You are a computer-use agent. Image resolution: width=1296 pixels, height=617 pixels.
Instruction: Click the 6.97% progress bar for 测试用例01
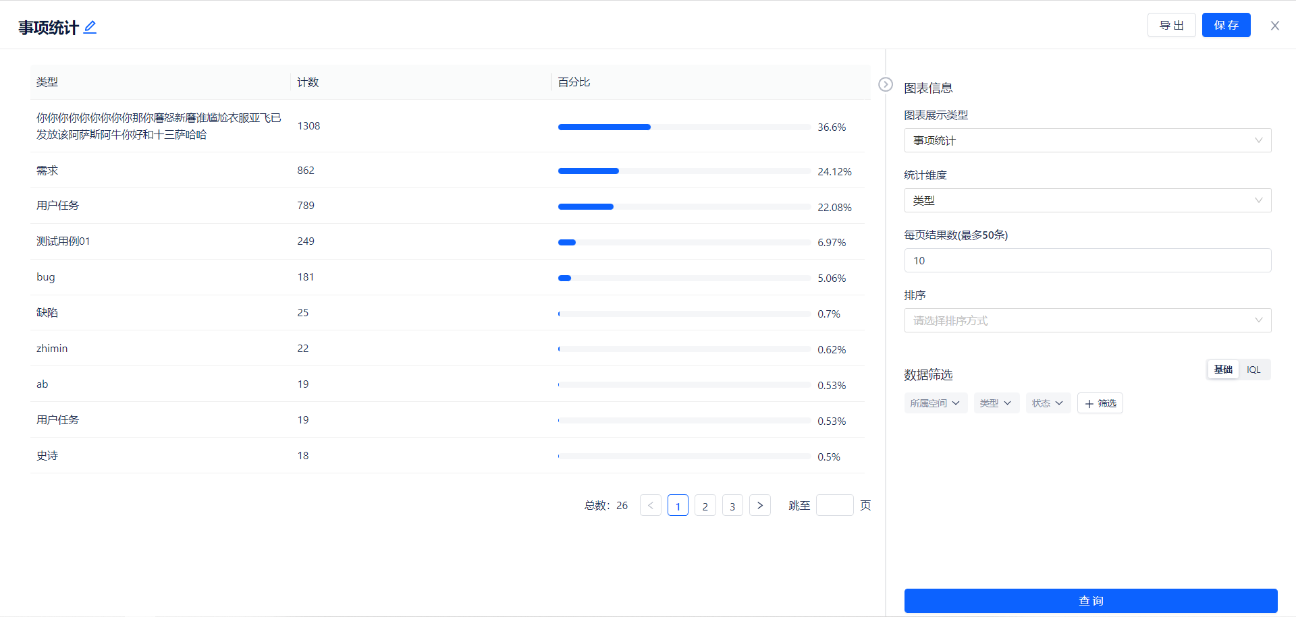coord(684,242)
